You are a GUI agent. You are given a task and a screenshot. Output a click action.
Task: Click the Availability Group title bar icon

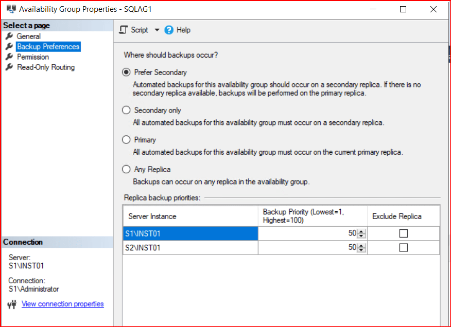[10, 9]
